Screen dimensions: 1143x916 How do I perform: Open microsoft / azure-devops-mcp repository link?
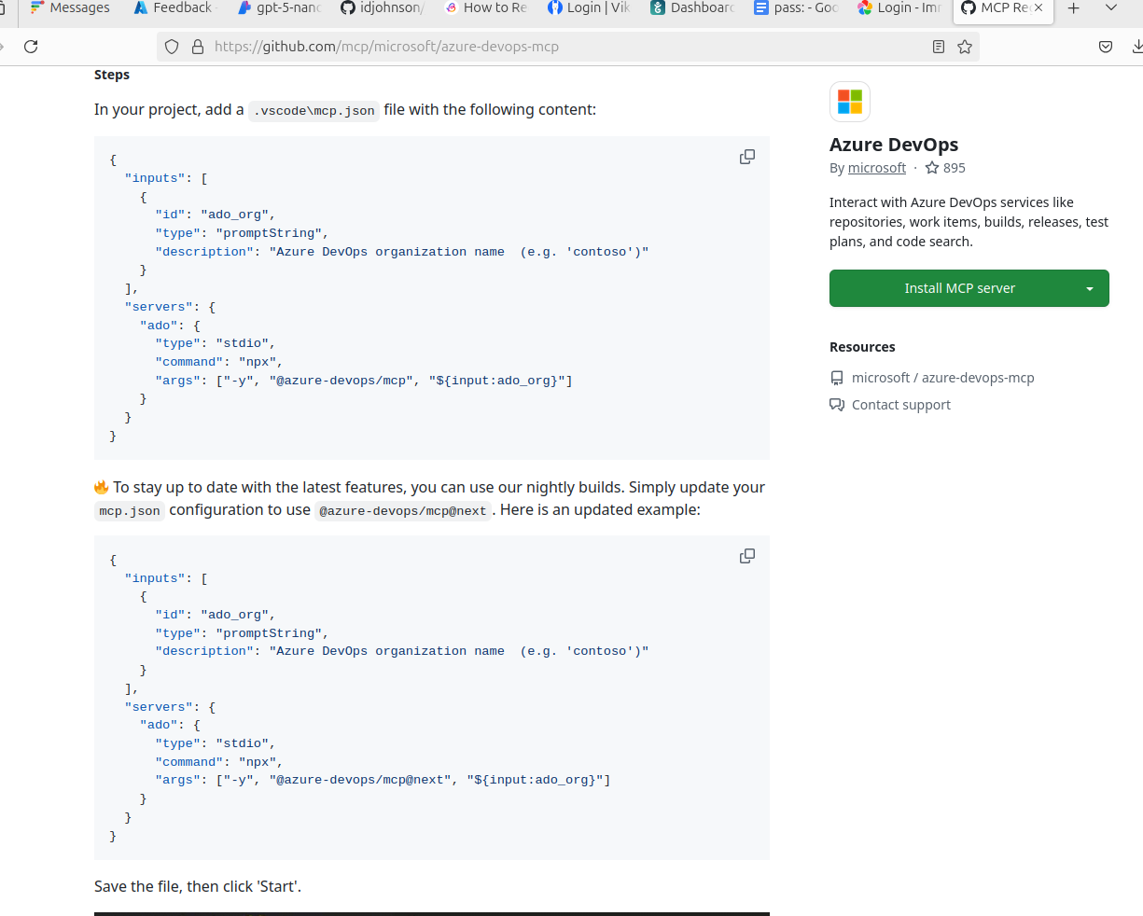point(942,378)
